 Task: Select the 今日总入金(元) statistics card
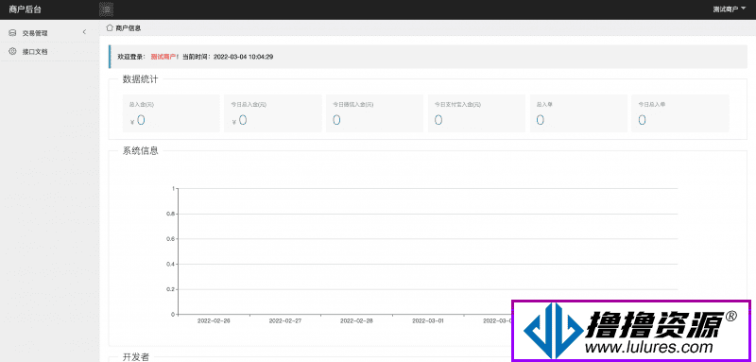pyautogui.click(x=273, y=113)
